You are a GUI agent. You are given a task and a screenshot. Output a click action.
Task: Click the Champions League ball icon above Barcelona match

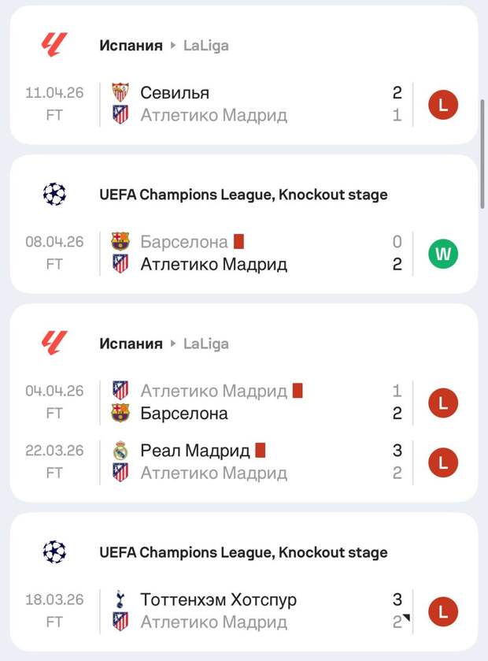54,194
